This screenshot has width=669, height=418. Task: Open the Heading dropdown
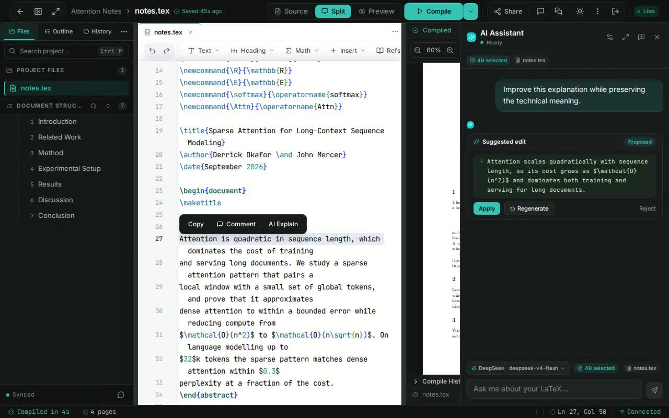point(252,51)
